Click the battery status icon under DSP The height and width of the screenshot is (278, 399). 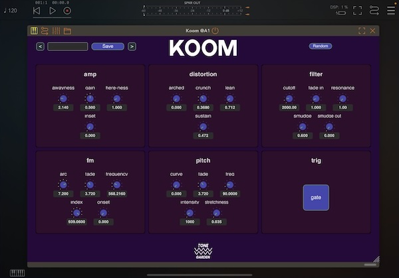[x=341, y=13]
